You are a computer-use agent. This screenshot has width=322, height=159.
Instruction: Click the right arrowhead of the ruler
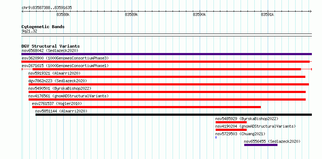pos(310,11)
